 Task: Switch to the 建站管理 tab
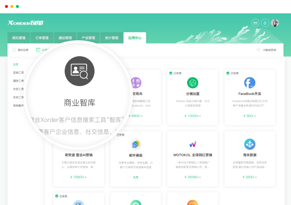65,38
